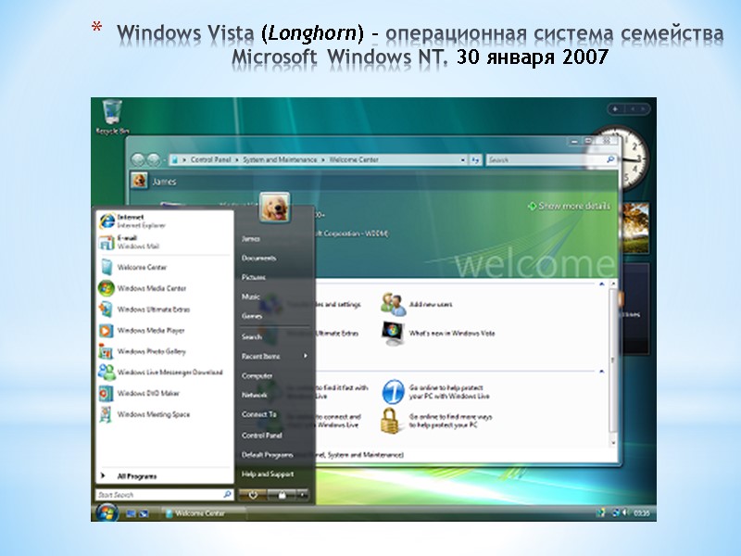The image size is (741, 556).
Task: Click the lock button on the Start menu
Action: pos(283,495)
